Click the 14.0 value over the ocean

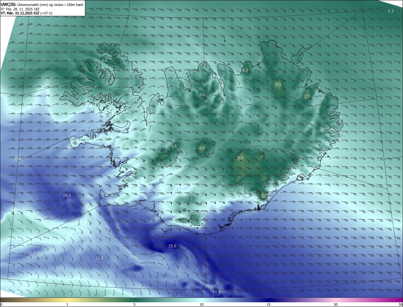coord(67,195)
